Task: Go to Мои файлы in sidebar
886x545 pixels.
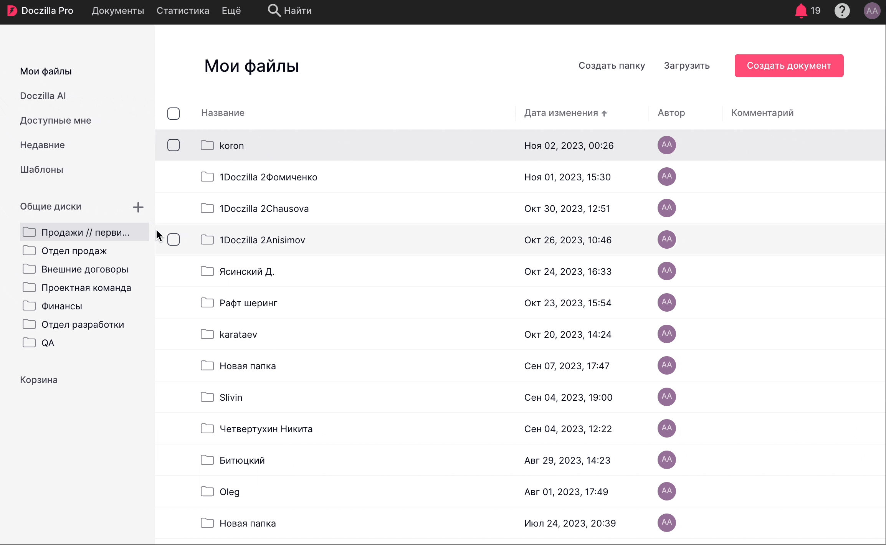Action: (46, 71)
